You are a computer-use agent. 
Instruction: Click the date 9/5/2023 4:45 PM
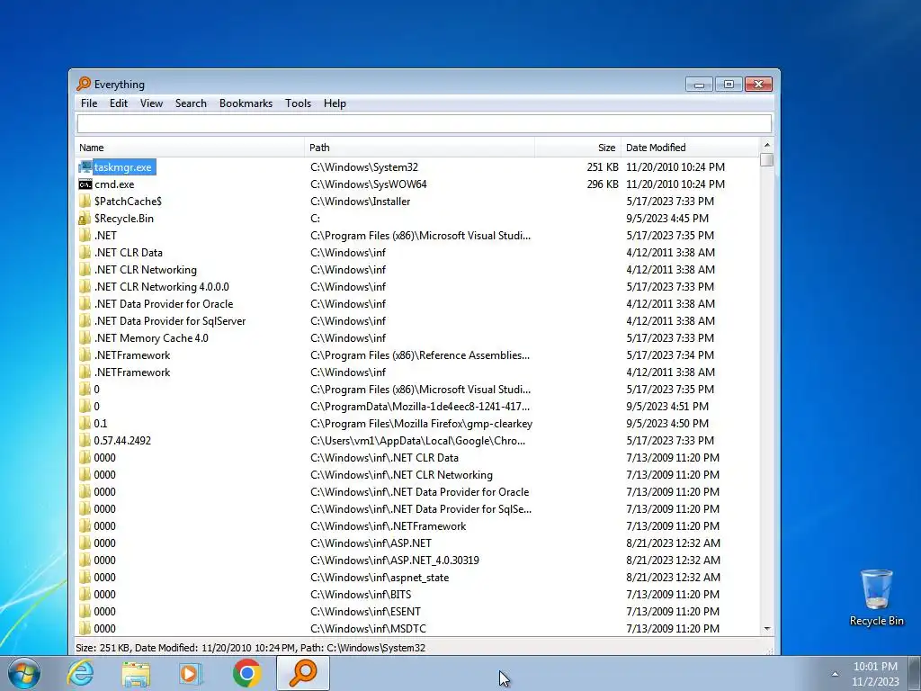coord(667,219)
